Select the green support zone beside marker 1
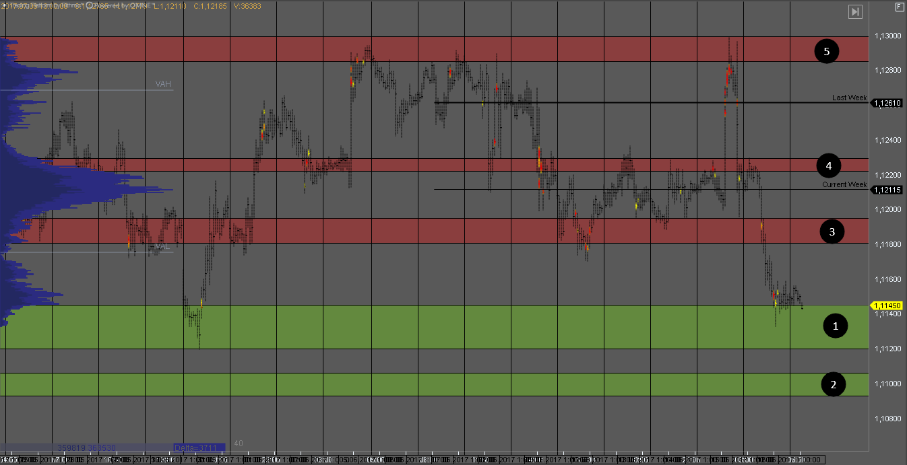Image resolution: width=907 pixels, height=465 pixels. (435, 326)
